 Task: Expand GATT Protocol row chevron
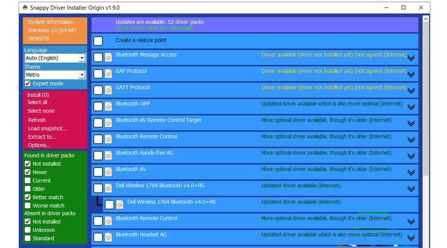point(411,91)
